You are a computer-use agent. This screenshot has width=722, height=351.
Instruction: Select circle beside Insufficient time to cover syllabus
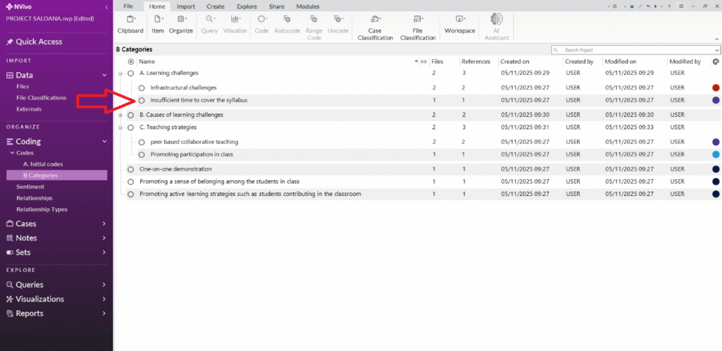142,101
